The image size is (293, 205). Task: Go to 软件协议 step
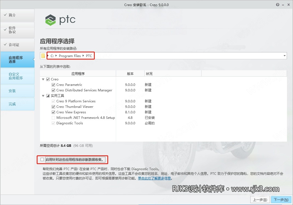point(17,30)
